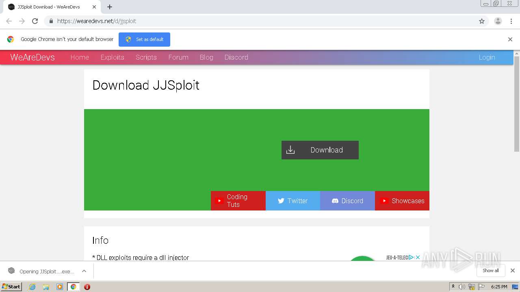Select the Download JJSploit heading

coord(146,85)
